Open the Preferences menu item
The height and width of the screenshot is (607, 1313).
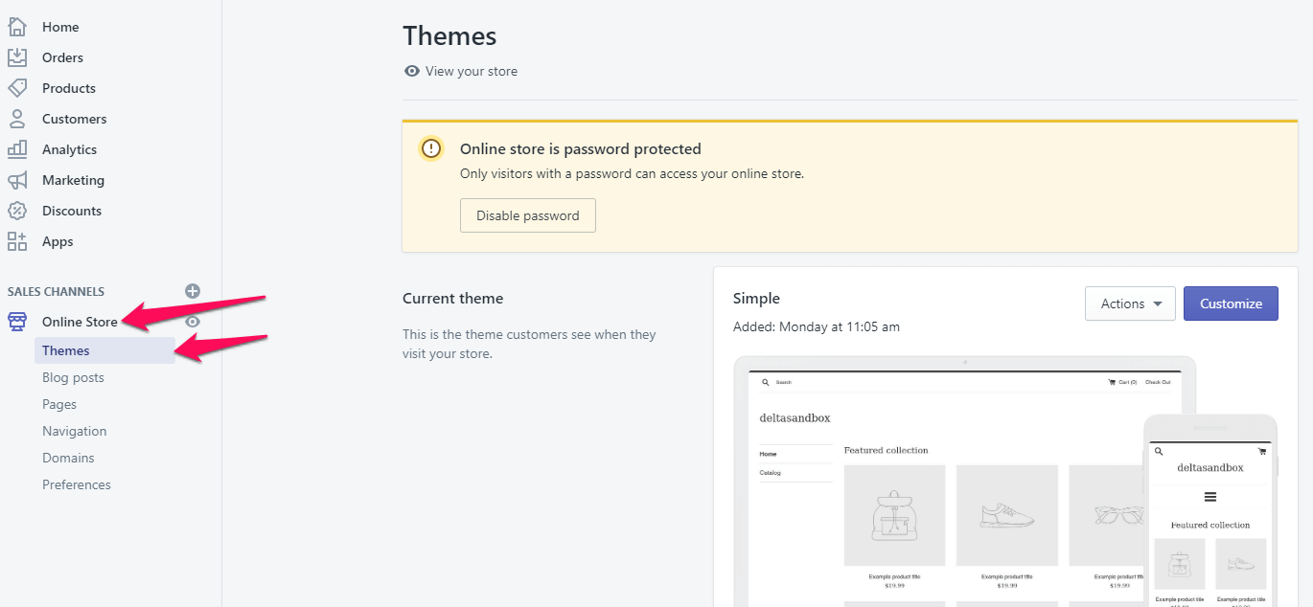pyautogui.click(x=77, y=484)
